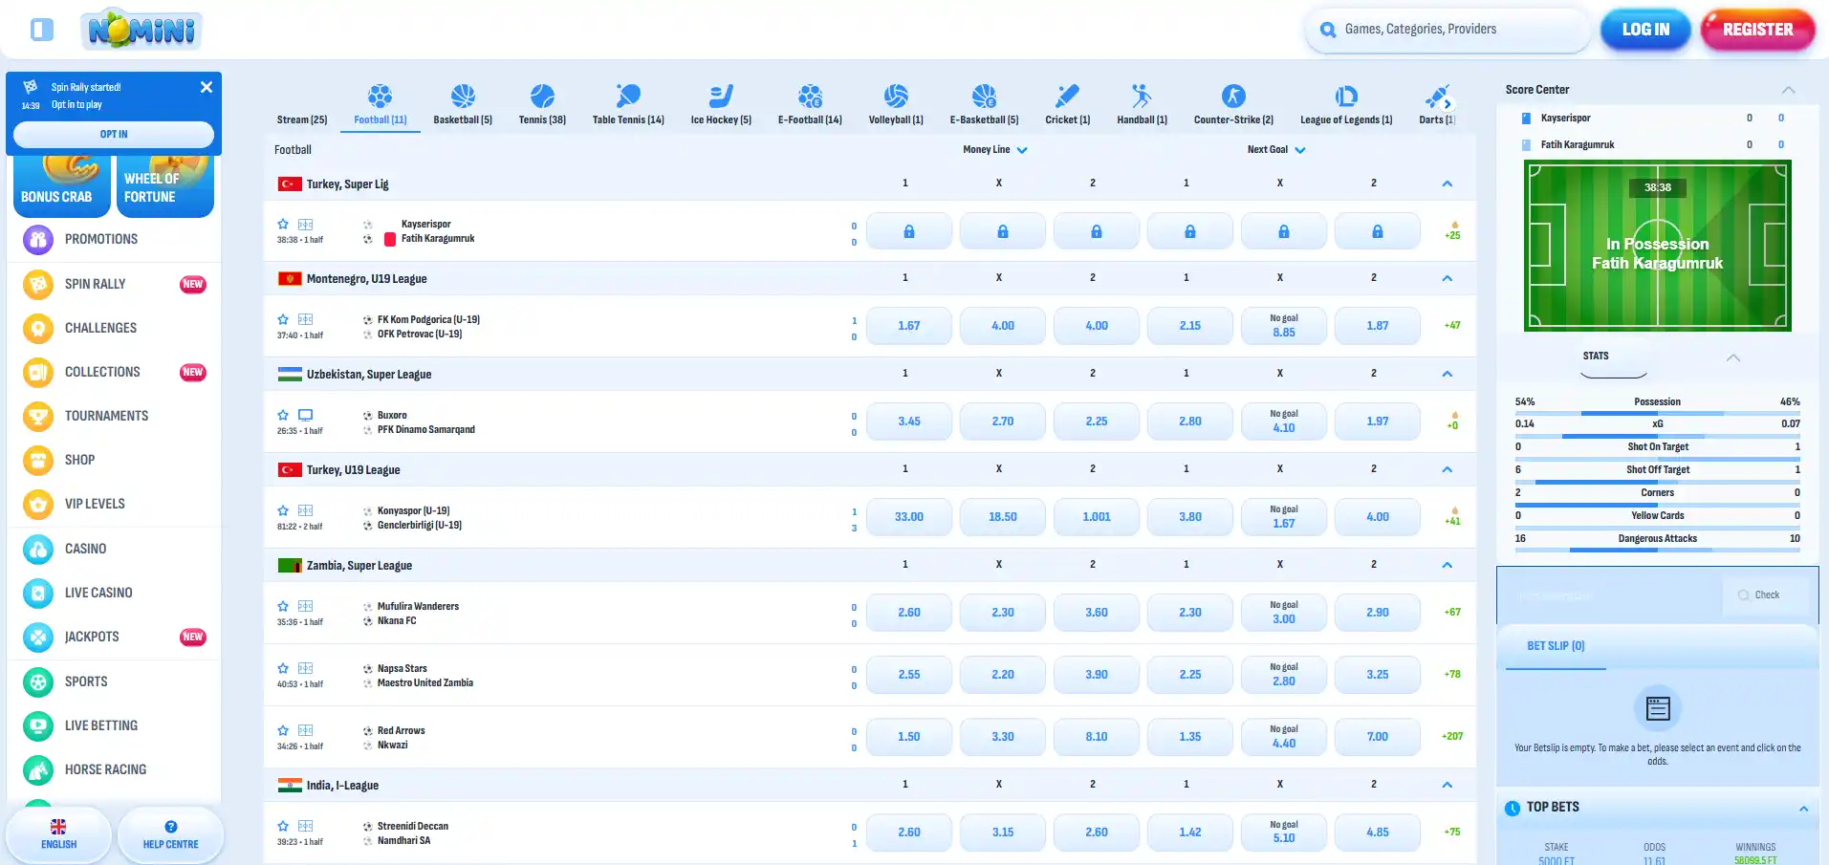
Task: Open the Bet Slip (0) tab
Action: tap(1556, 646)
